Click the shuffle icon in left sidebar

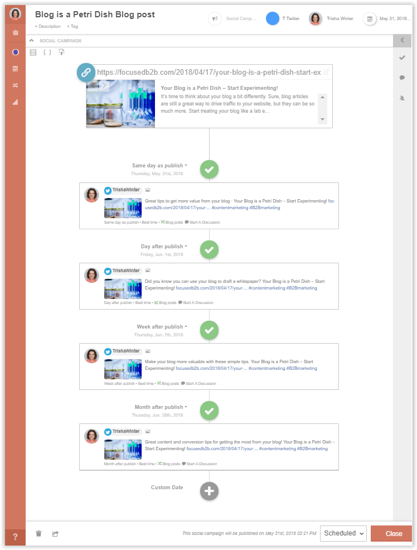click(x=16, y=85)
